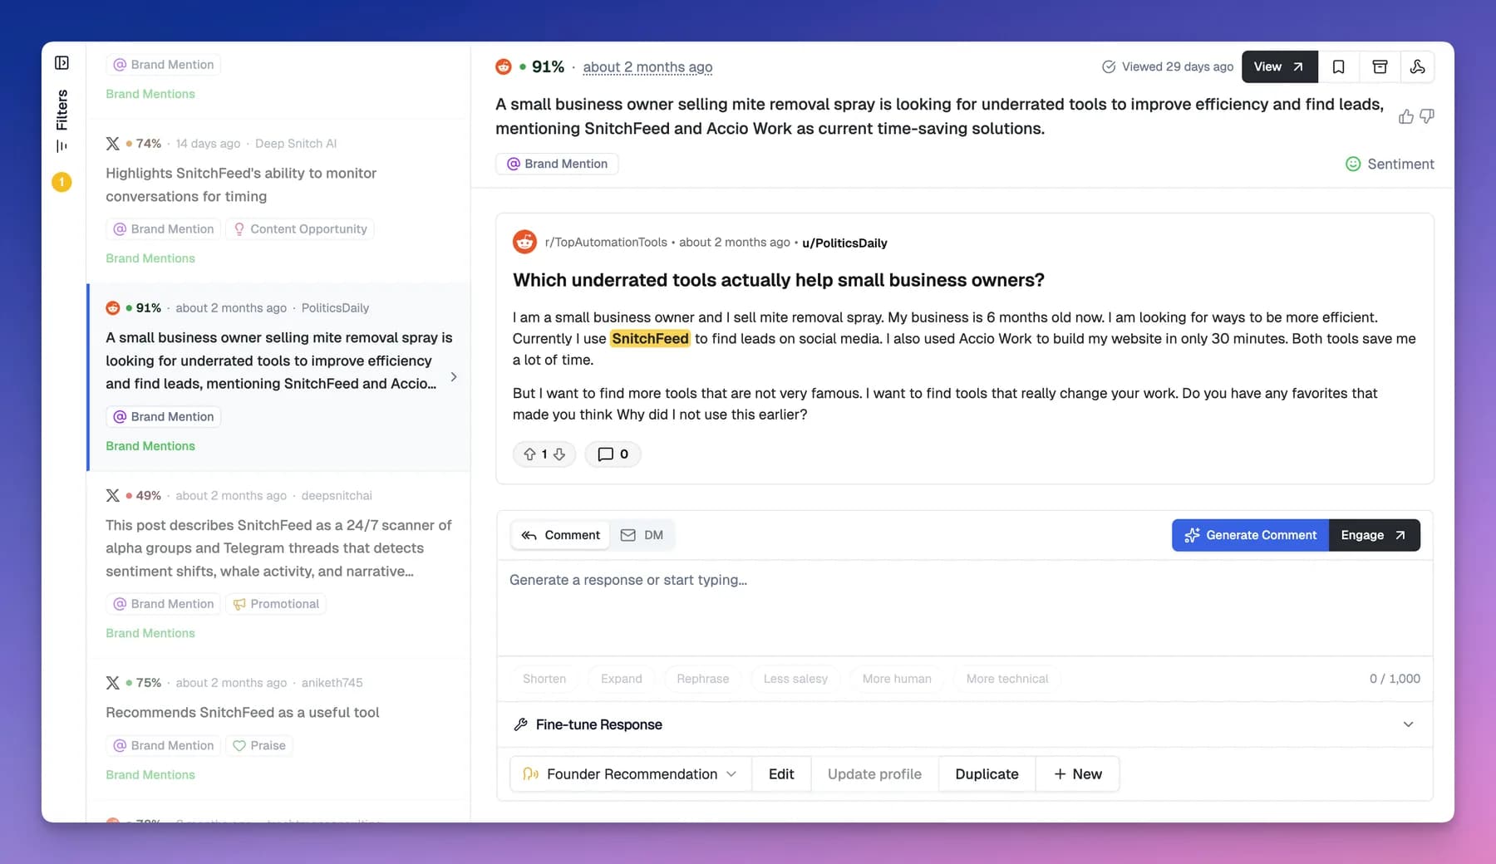Give thumbs up on the summary
1496x864 pixels.
[x=1405, y=116]
